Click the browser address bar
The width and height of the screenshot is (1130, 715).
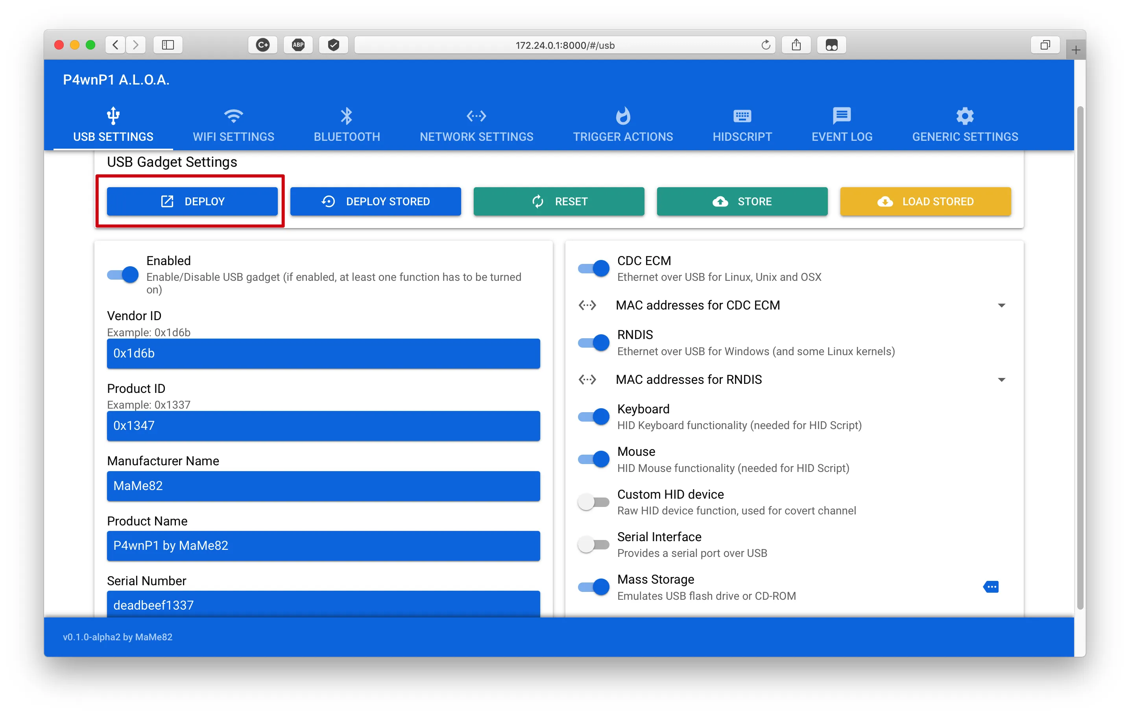[565, 45]
